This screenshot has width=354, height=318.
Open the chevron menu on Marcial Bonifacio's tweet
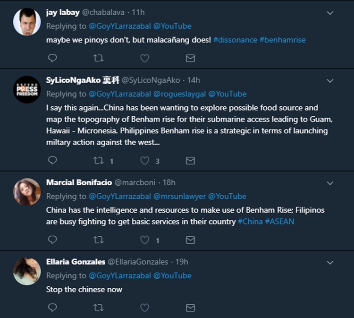(330, 183)
